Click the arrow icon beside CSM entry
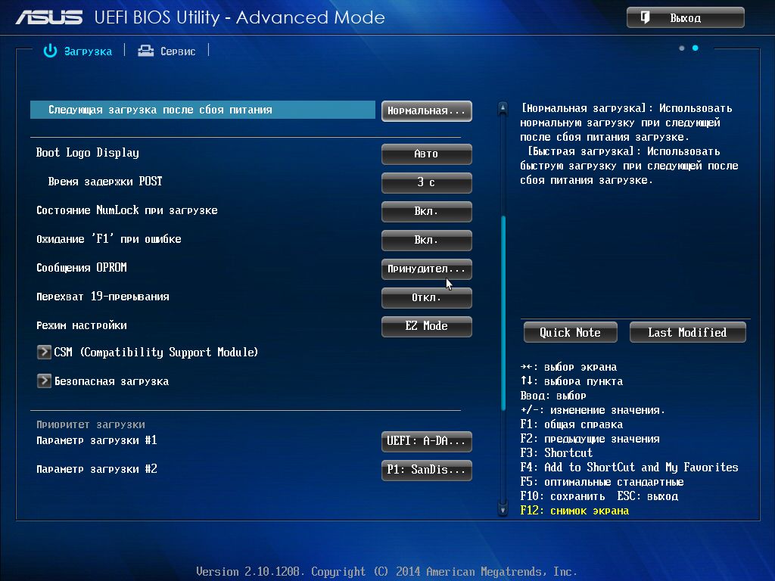This screenshot has width=775, height=581. [x=44, y=353]
